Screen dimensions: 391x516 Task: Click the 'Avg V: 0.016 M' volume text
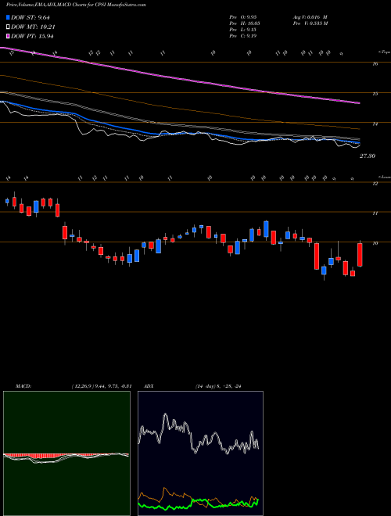(309, 17)
